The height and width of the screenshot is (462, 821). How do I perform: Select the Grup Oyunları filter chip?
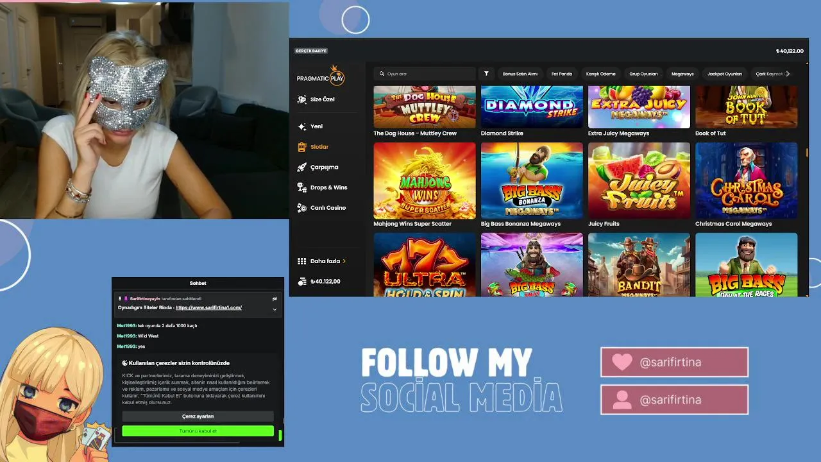point(643,74)
